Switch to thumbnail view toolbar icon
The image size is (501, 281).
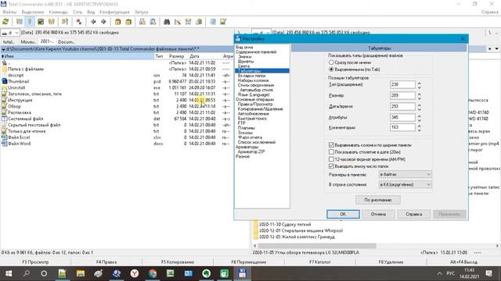41,22
